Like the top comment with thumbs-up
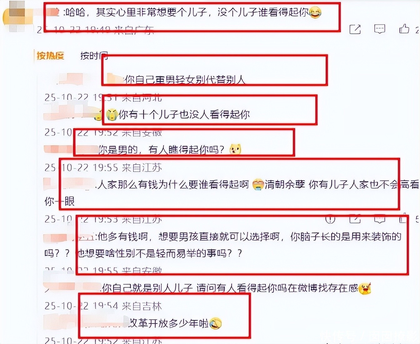Screen dimensions: 420x344 point(404,29)
